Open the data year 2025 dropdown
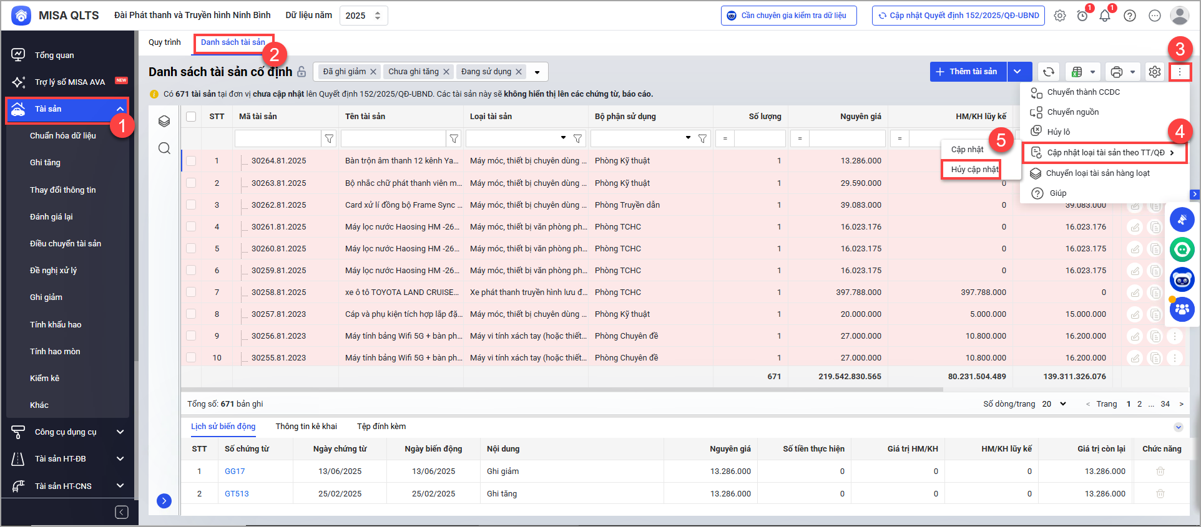This screenshot has width=1201, height=527. pos(363,16)
